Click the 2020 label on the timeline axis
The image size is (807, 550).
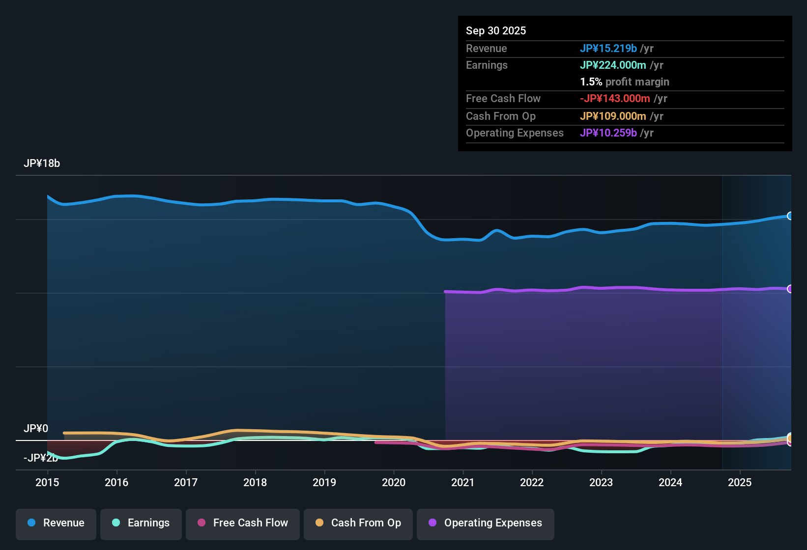[393, 483]
